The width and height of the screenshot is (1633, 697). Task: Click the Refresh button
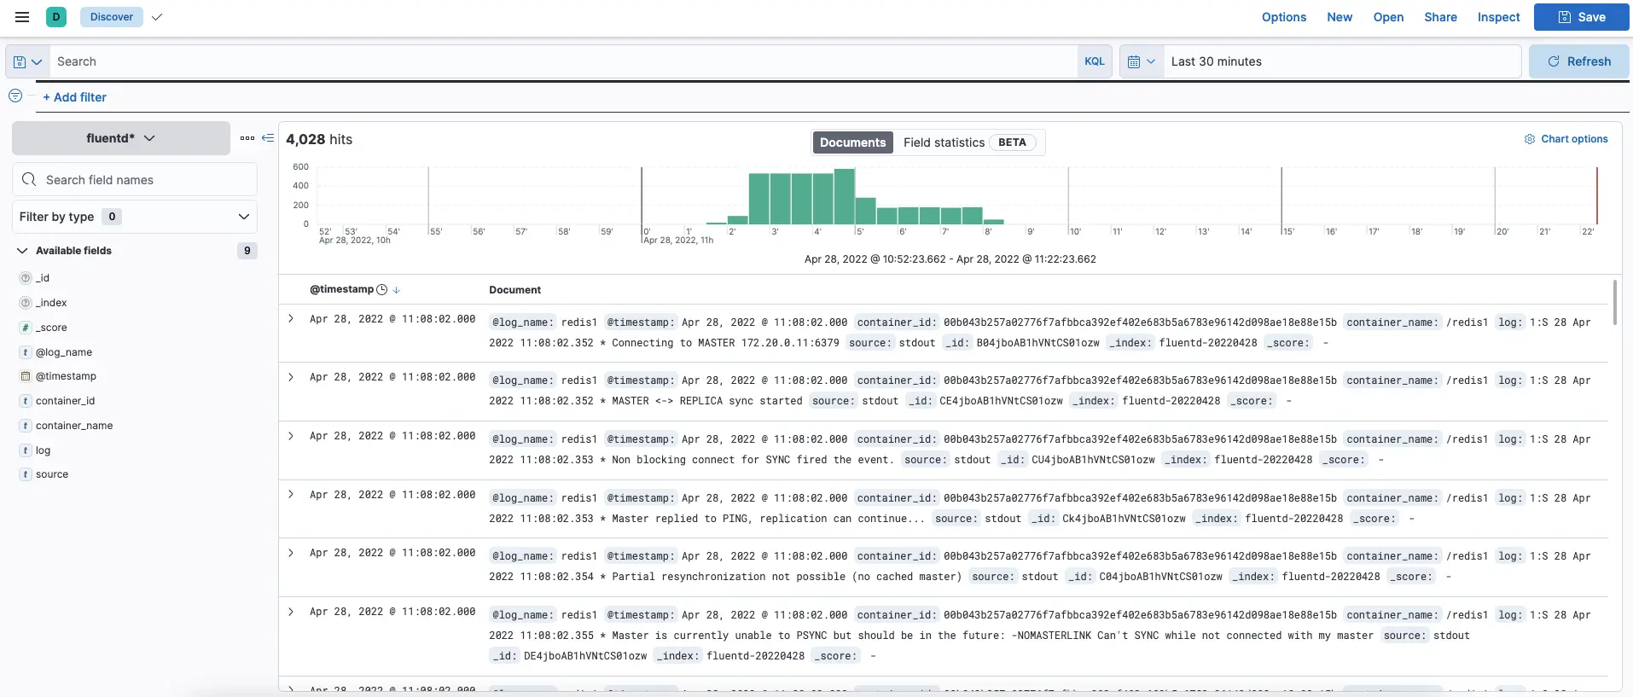click(1579, 61)
